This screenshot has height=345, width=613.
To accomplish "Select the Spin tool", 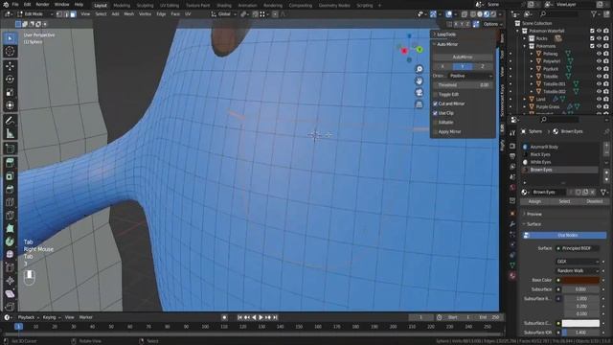I will tap(10, 241).
